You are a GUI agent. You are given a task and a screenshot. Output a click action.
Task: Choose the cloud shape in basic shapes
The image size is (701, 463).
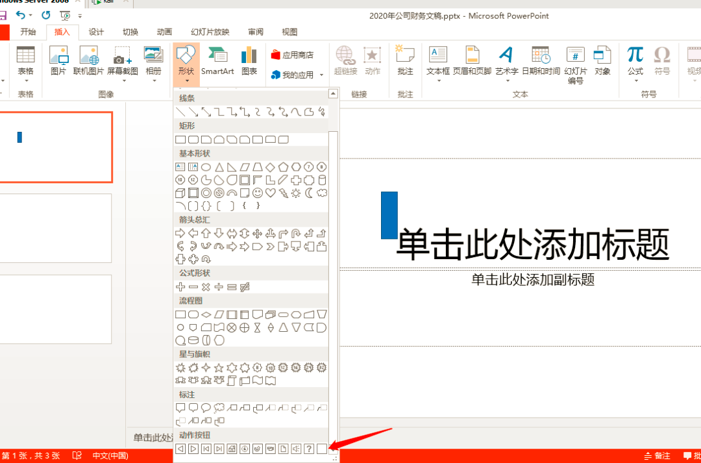pyautogui.click(x=322, y=193)
